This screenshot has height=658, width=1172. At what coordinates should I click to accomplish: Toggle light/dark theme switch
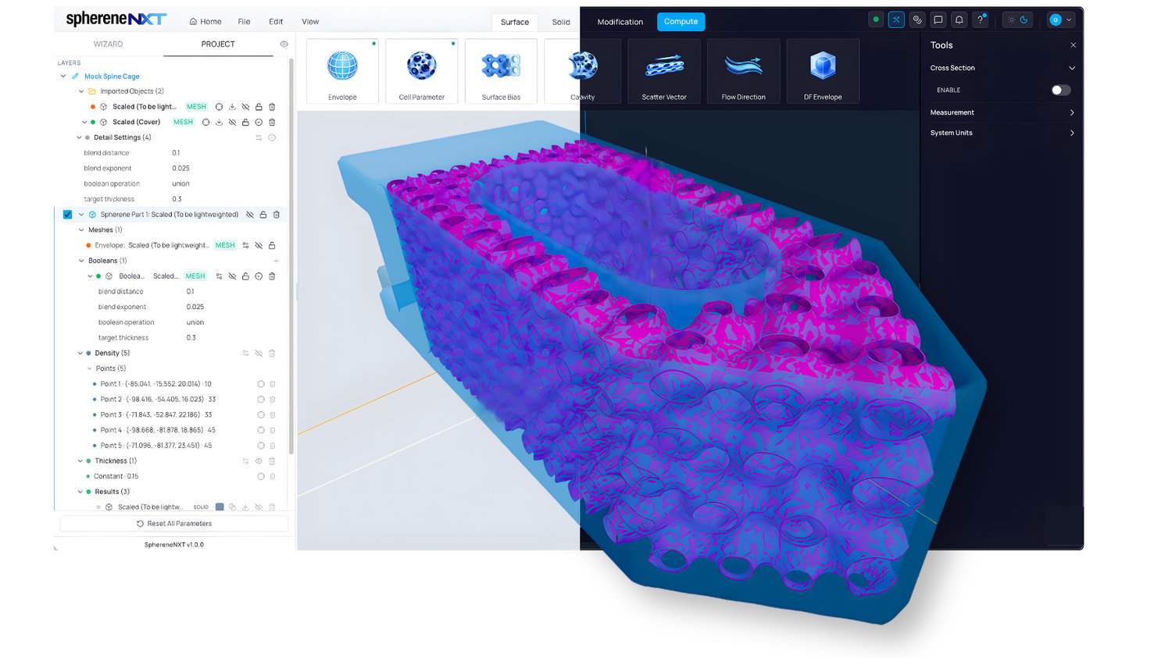(1018, 20)
